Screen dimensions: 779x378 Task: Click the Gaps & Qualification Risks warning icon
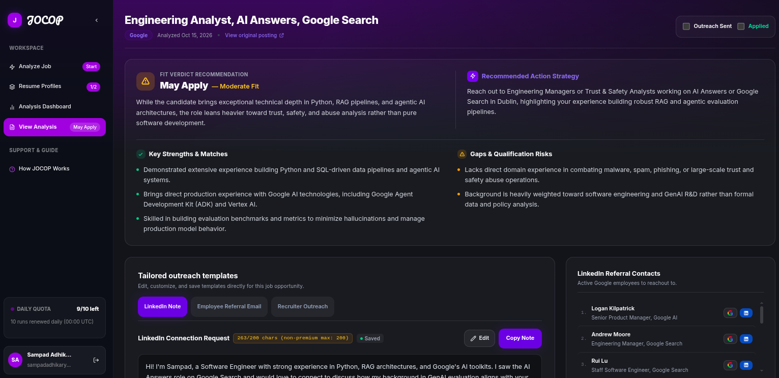click(462, 154)
